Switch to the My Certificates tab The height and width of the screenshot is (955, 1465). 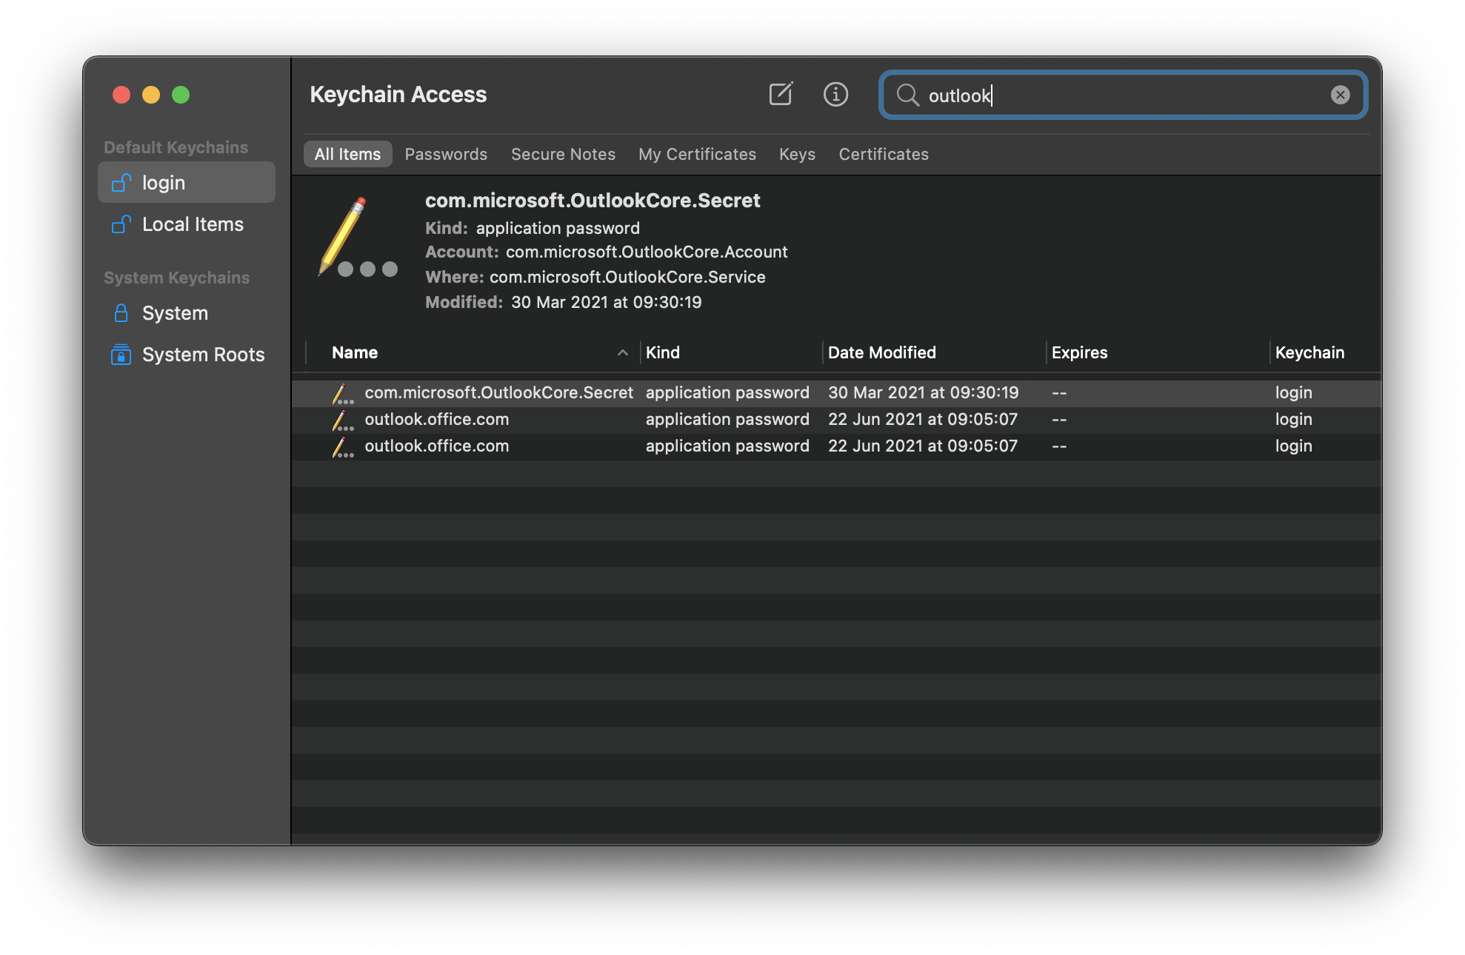click(x=697, y=154)
